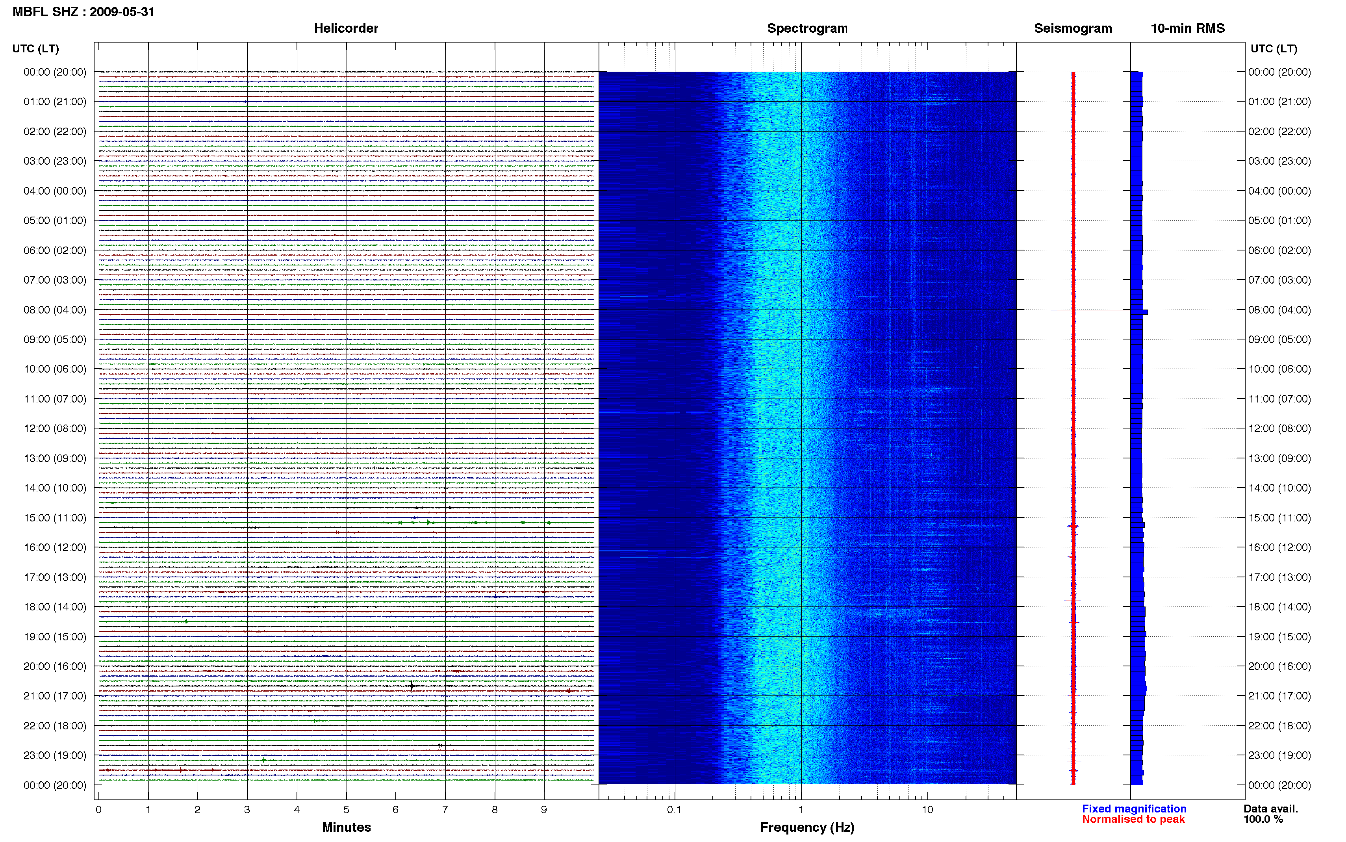This screenshot has height=842, width=1346.
Task: Click left time label 19:00 (15:00)
Action: point(55,636)
